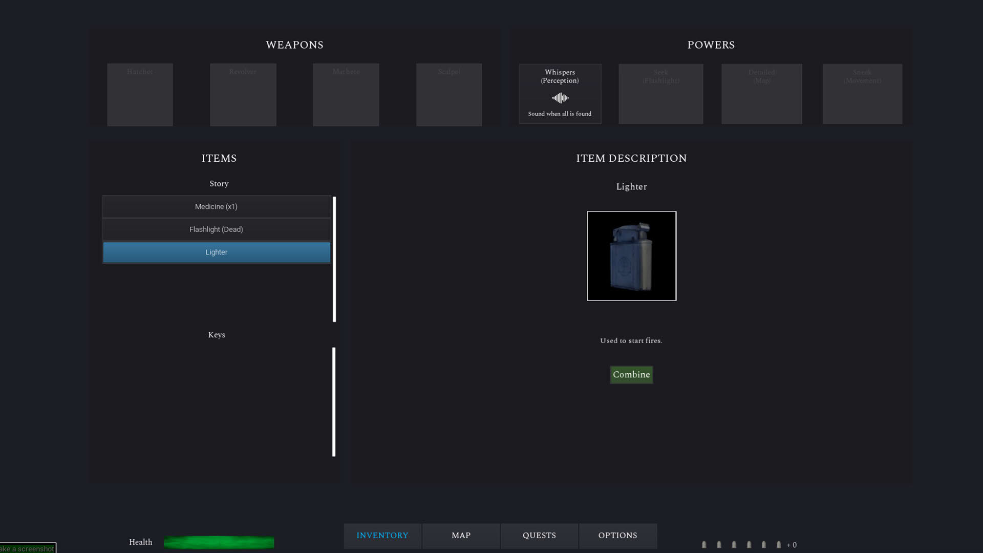Click the Keys category heading

tap(217, 335)
